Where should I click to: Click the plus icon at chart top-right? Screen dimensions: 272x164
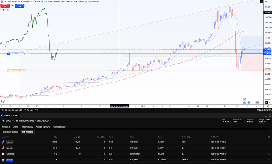click(x=258, y=2)
